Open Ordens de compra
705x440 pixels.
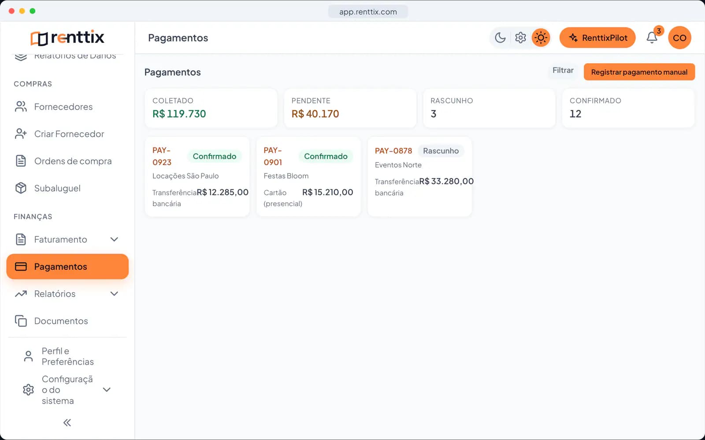tap(67, 161)
